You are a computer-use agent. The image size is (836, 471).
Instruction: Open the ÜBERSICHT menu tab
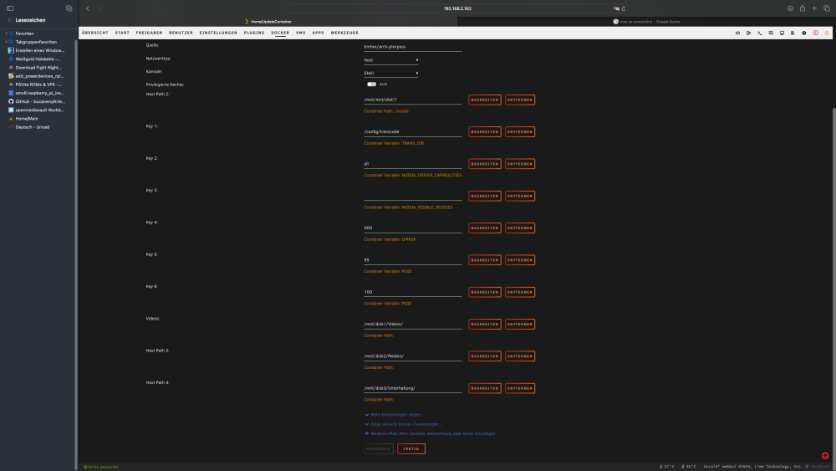95,33
